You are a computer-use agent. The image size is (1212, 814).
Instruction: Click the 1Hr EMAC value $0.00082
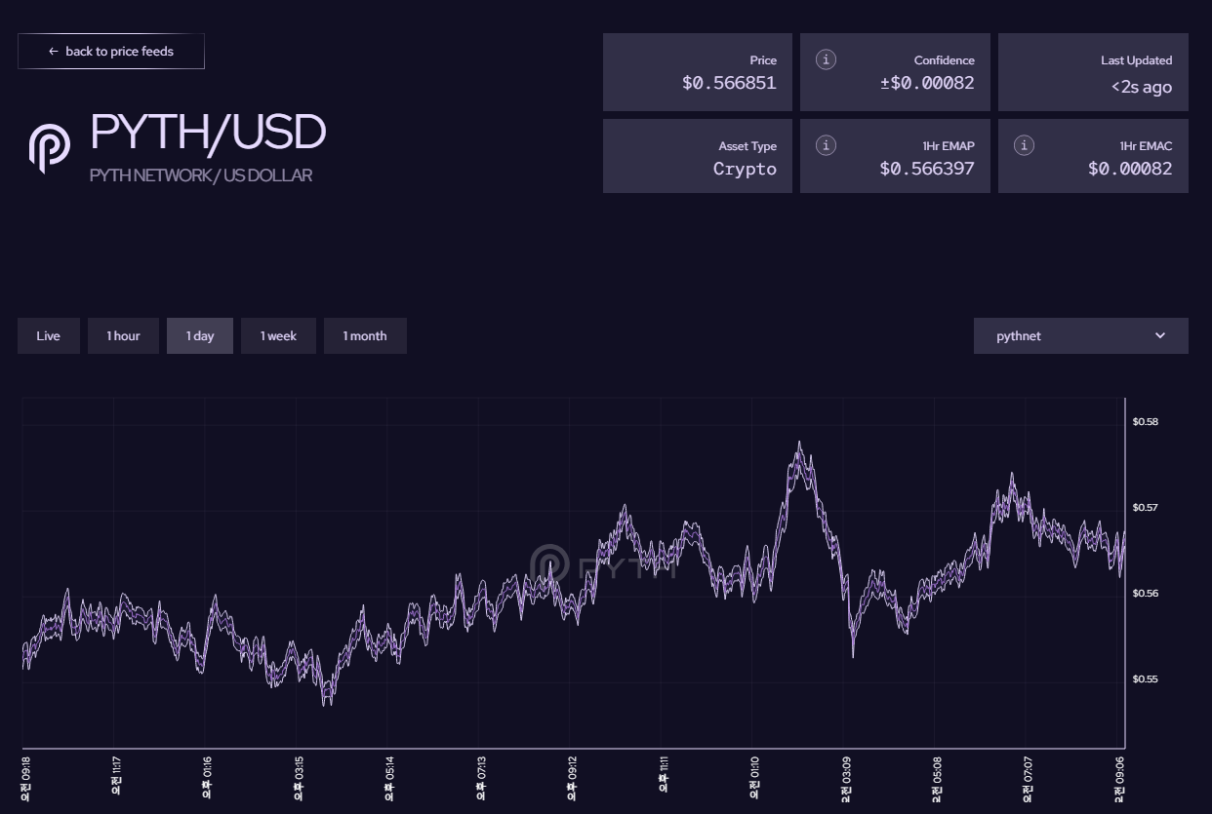1130,169
